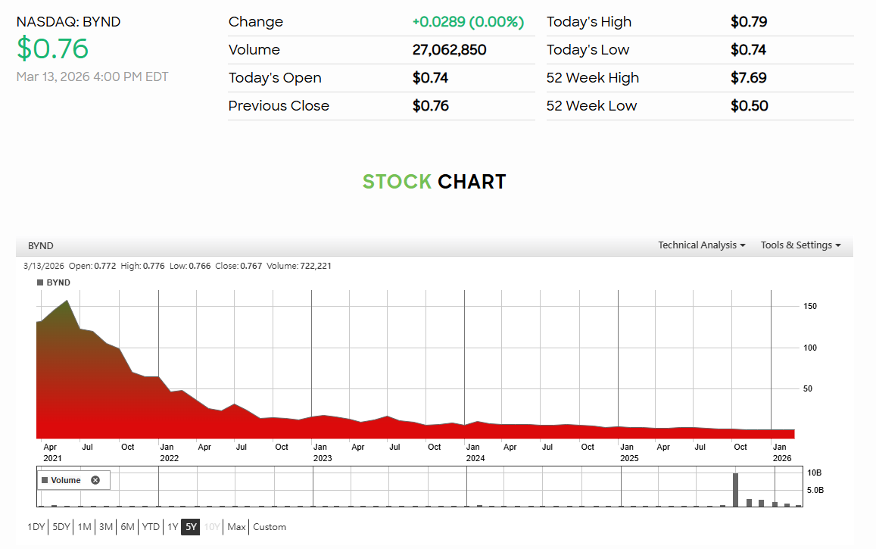This screenshot has width=876, height=549.
Task: Switch chart to 5DY range
Action: pyautogui.click(x=61, y=526)
